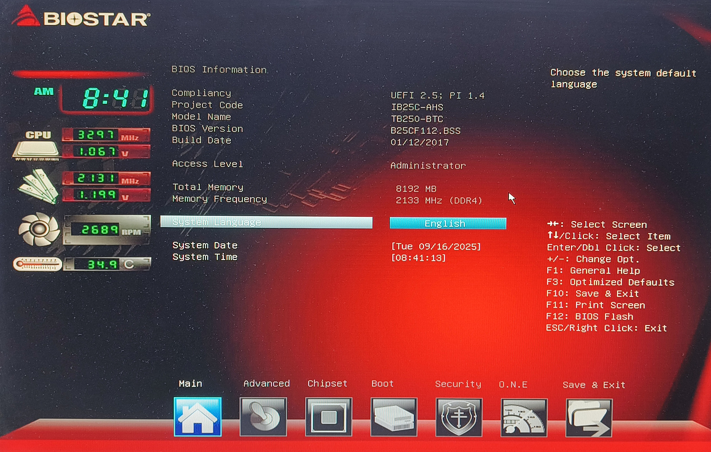Click the 2133 MHz (DDR4) value
This screenshot has height=452, width=711.
[x=439, y=201]
